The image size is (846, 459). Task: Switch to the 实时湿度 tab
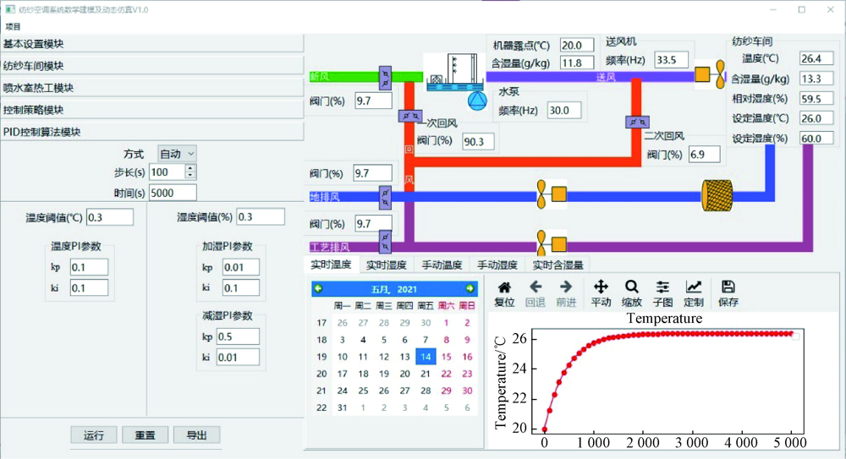[x=386, y=265]
